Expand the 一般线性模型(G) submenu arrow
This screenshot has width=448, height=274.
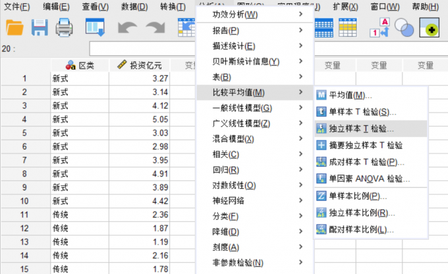(x=300, y=108)
